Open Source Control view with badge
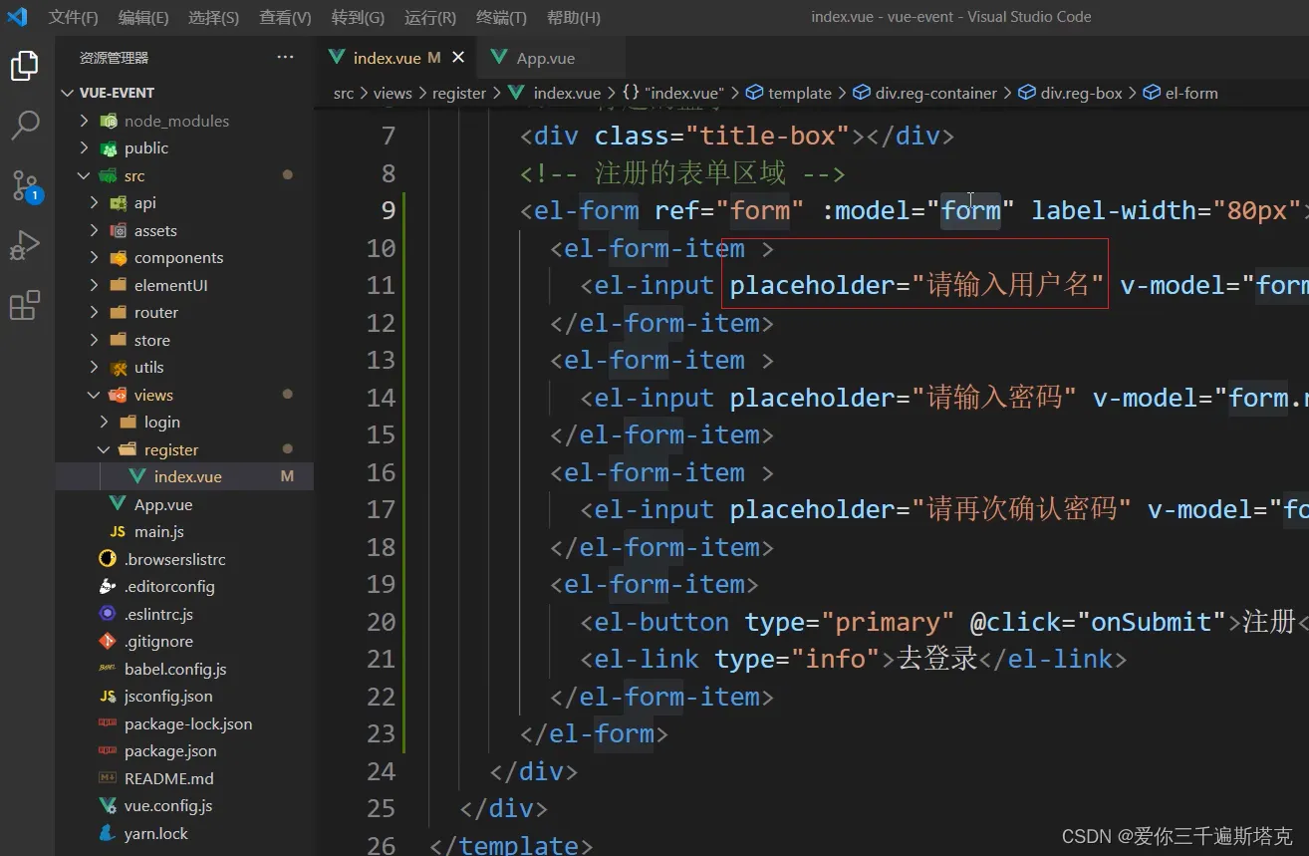Image resolution: width=1309 pixels, height=856 pixels. 25,185
